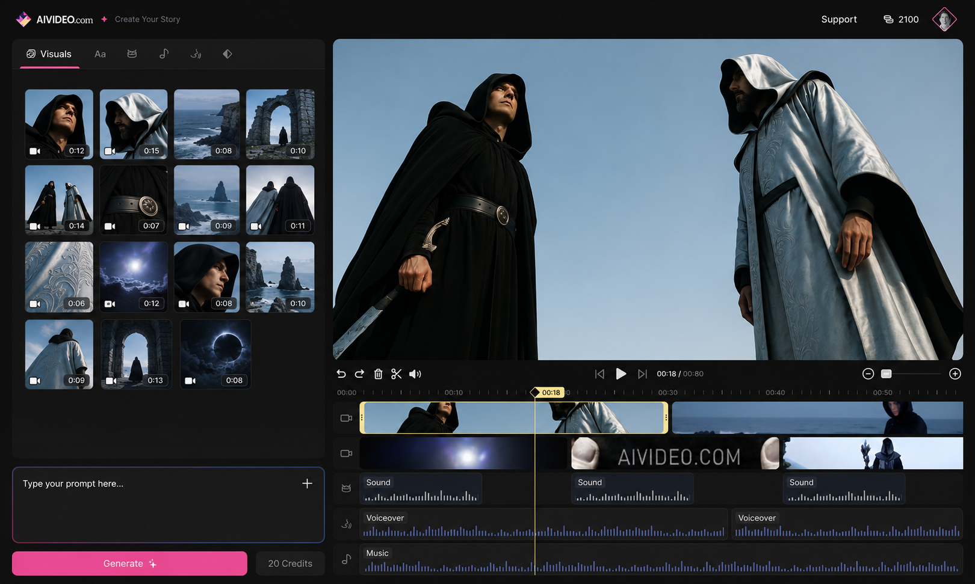The image size is (975, 584).
Task: Select the first Sound clip on timeline
Action: [421, 488]
